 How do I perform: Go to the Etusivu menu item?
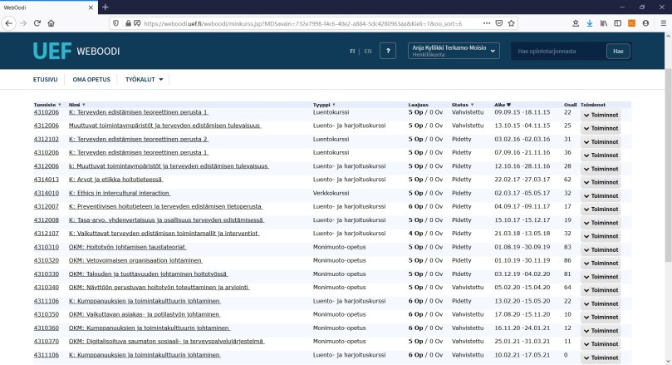point(44,80)
